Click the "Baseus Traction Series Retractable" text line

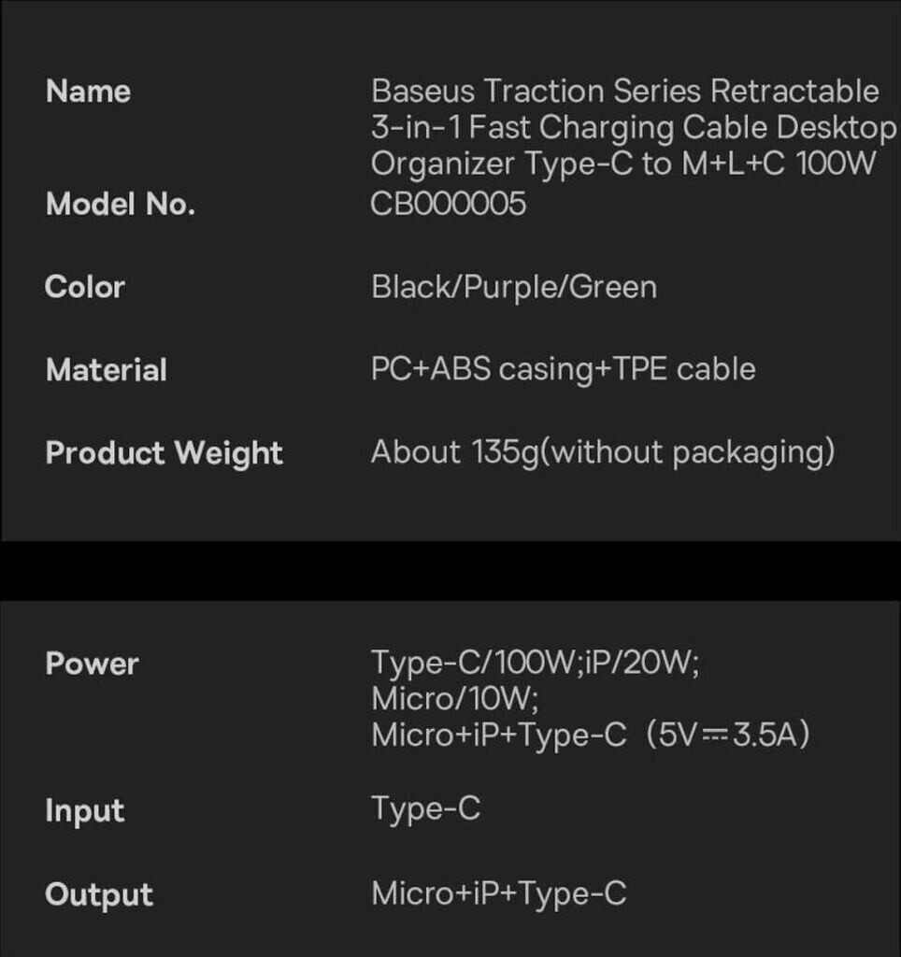click(624, 92)
